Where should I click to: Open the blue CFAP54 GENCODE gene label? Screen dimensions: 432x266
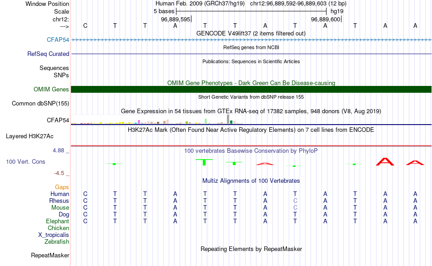pos(58,40)
